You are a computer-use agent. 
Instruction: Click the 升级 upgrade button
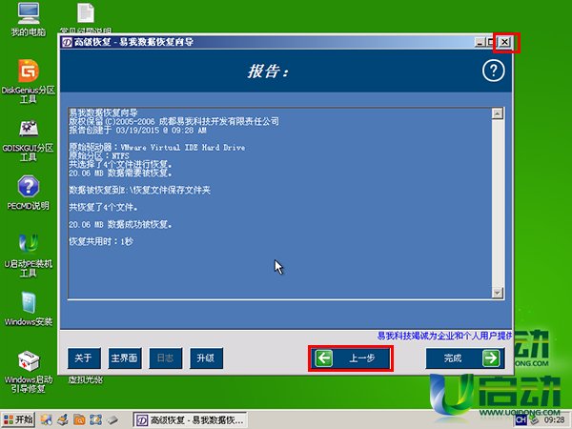(204, 358)
